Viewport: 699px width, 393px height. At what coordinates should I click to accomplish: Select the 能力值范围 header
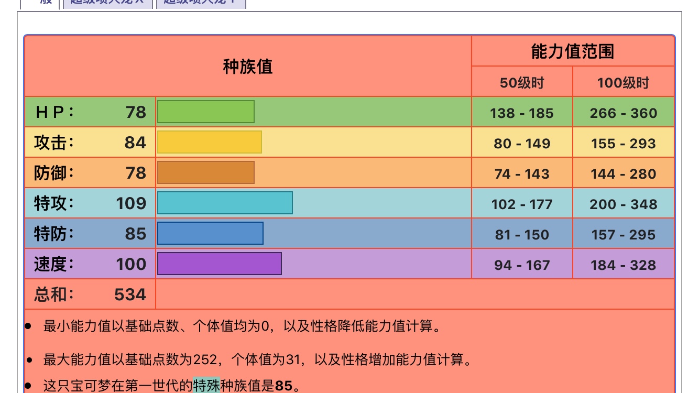(x=572, y=51)
